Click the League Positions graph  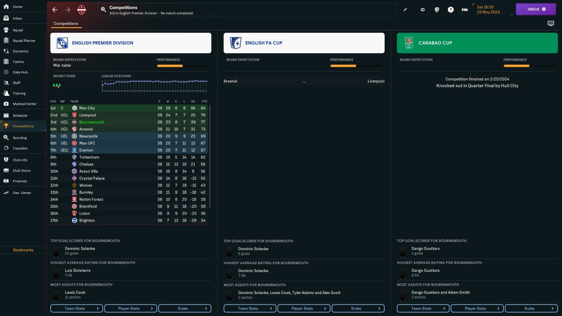tap(155, 86)
